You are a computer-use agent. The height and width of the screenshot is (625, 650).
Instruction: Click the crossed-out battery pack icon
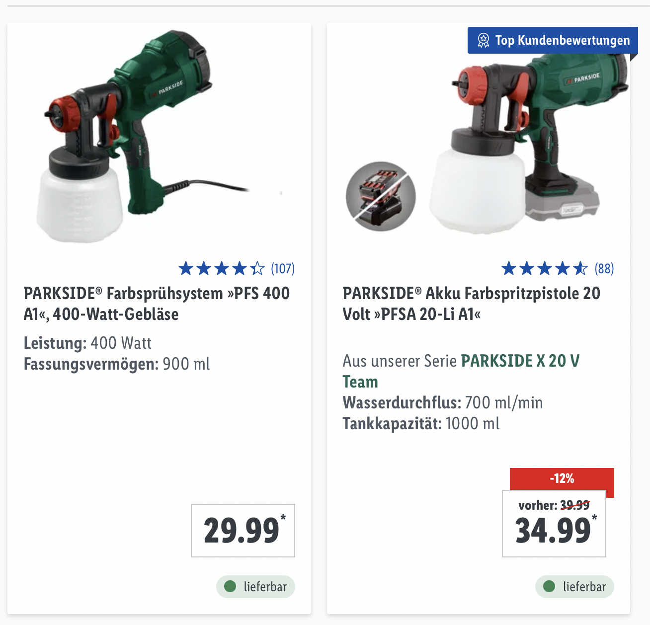pos(381,196)
